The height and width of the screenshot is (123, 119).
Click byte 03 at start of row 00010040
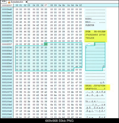[x=17, y=82]
